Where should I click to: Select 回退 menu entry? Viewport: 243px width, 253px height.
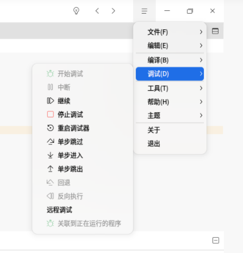point(83,182)
